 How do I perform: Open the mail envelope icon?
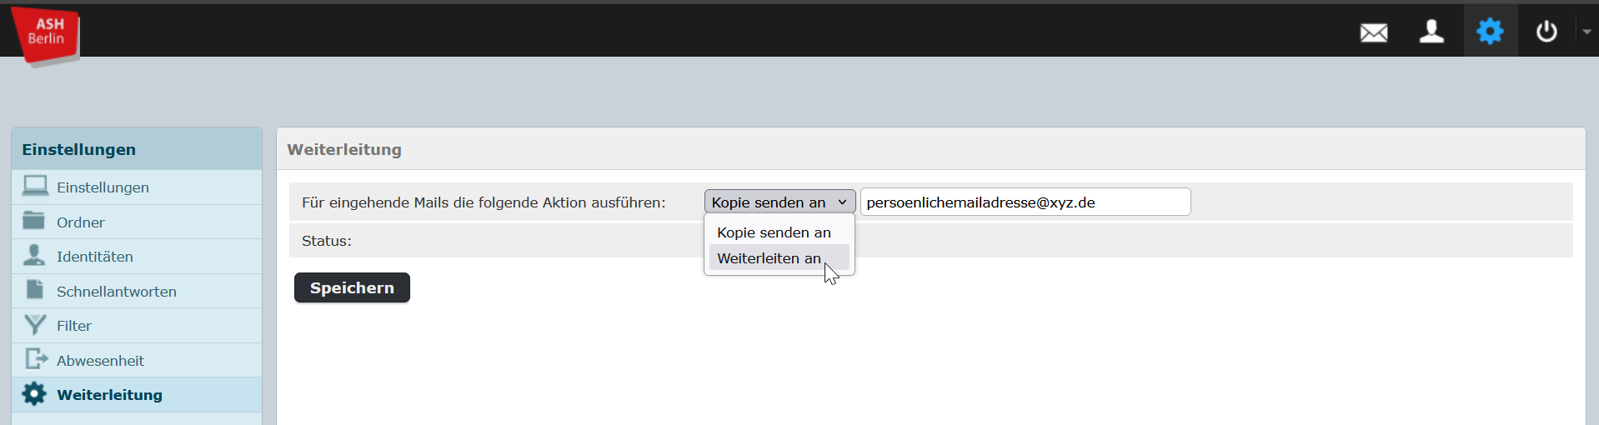[1374, 32]
